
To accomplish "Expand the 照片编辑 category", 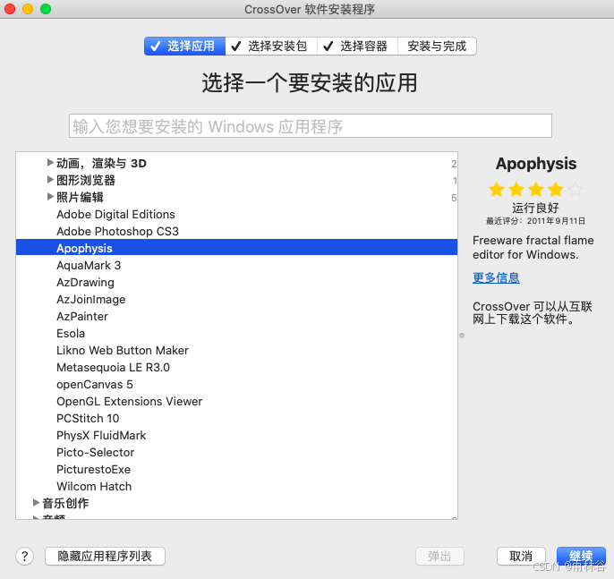I will [50, 196].
